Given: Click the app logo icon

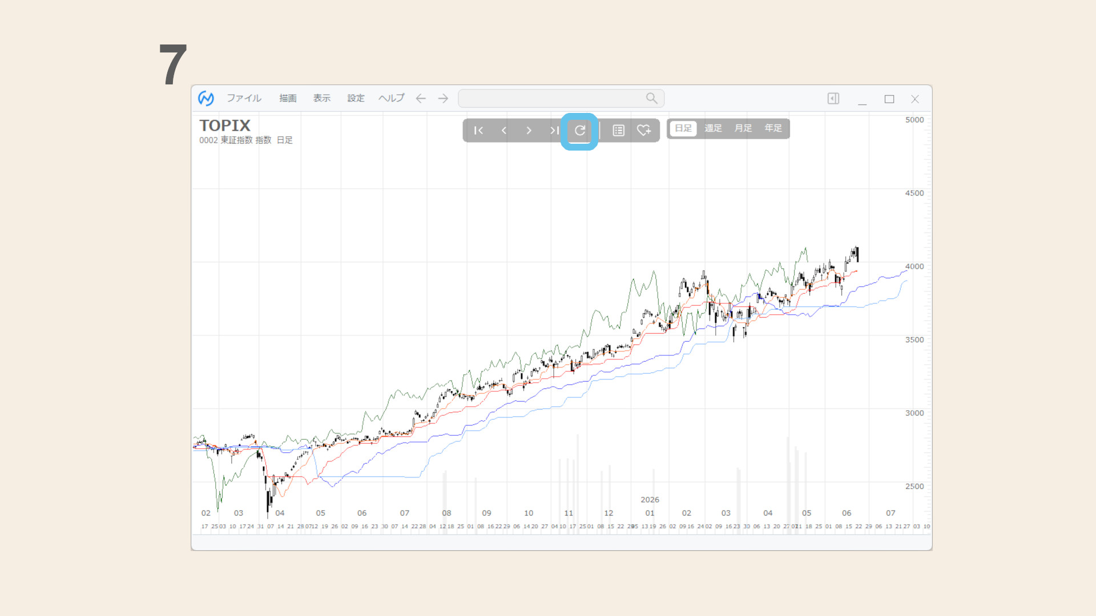Looking at the screenshot, I should (206, 98).
